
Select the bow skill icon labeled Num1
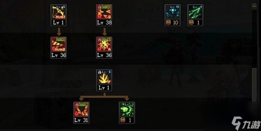(x=59, y=12)
